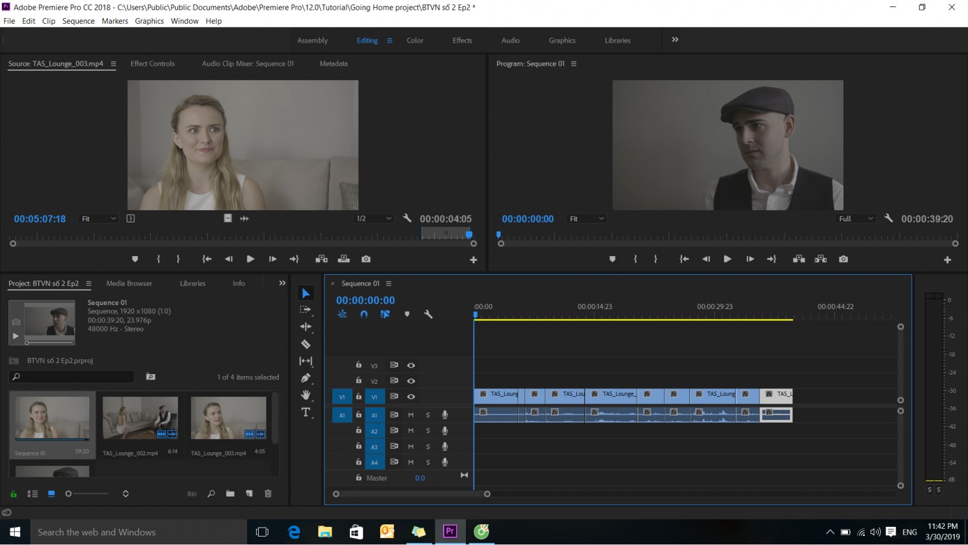Viewport: 968px width, 545px height.
Task: Solo audio track A2
Action: click(428, 431)
